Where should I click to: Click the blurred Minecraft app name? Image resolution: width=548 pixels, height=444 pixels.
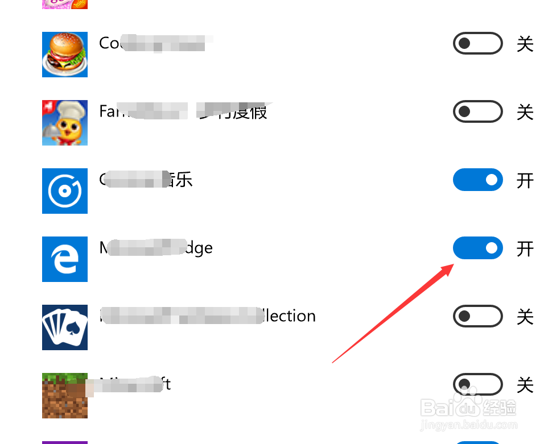pyautogui.click(x=135, y=384)
